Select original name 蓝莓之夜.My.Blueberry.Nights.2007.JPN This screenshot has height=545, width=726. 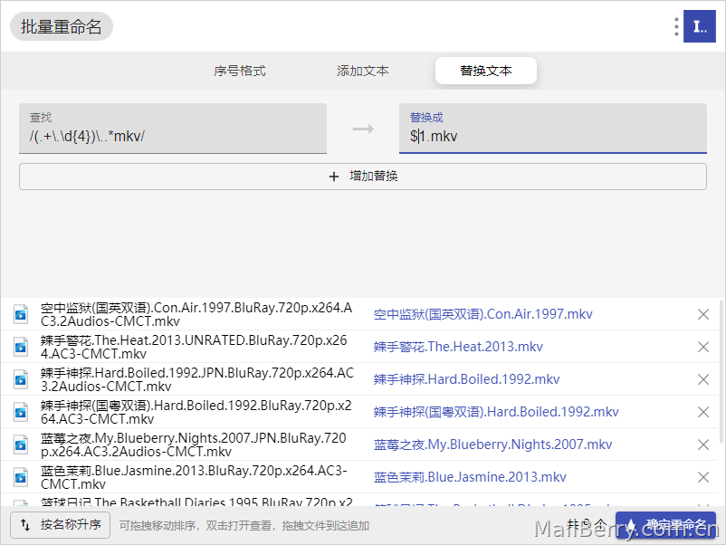click(194, 445)
